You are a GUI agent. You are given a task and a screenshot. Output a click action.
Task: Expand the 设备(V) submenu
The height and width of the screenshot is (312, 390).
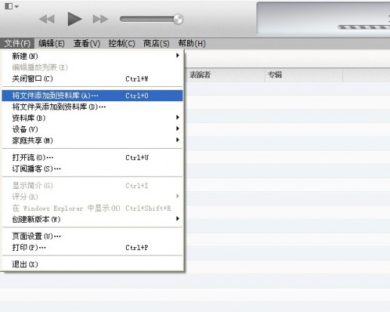pos(92,129)
